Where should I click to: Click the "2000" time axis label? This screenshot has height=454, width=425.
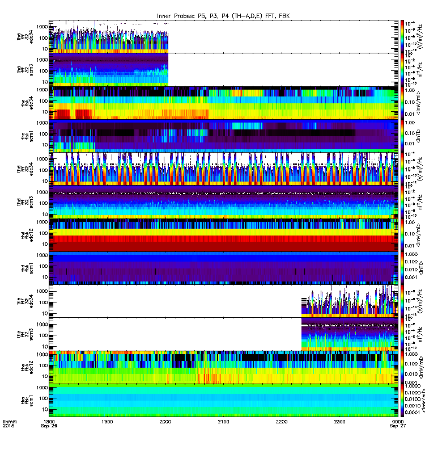(165, 422)
